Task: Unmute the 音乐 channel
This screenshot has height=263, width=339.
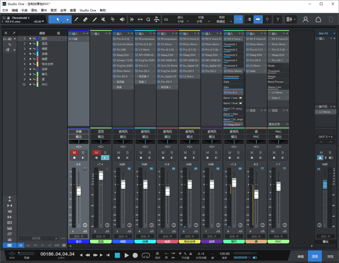Action: point(74,152)
